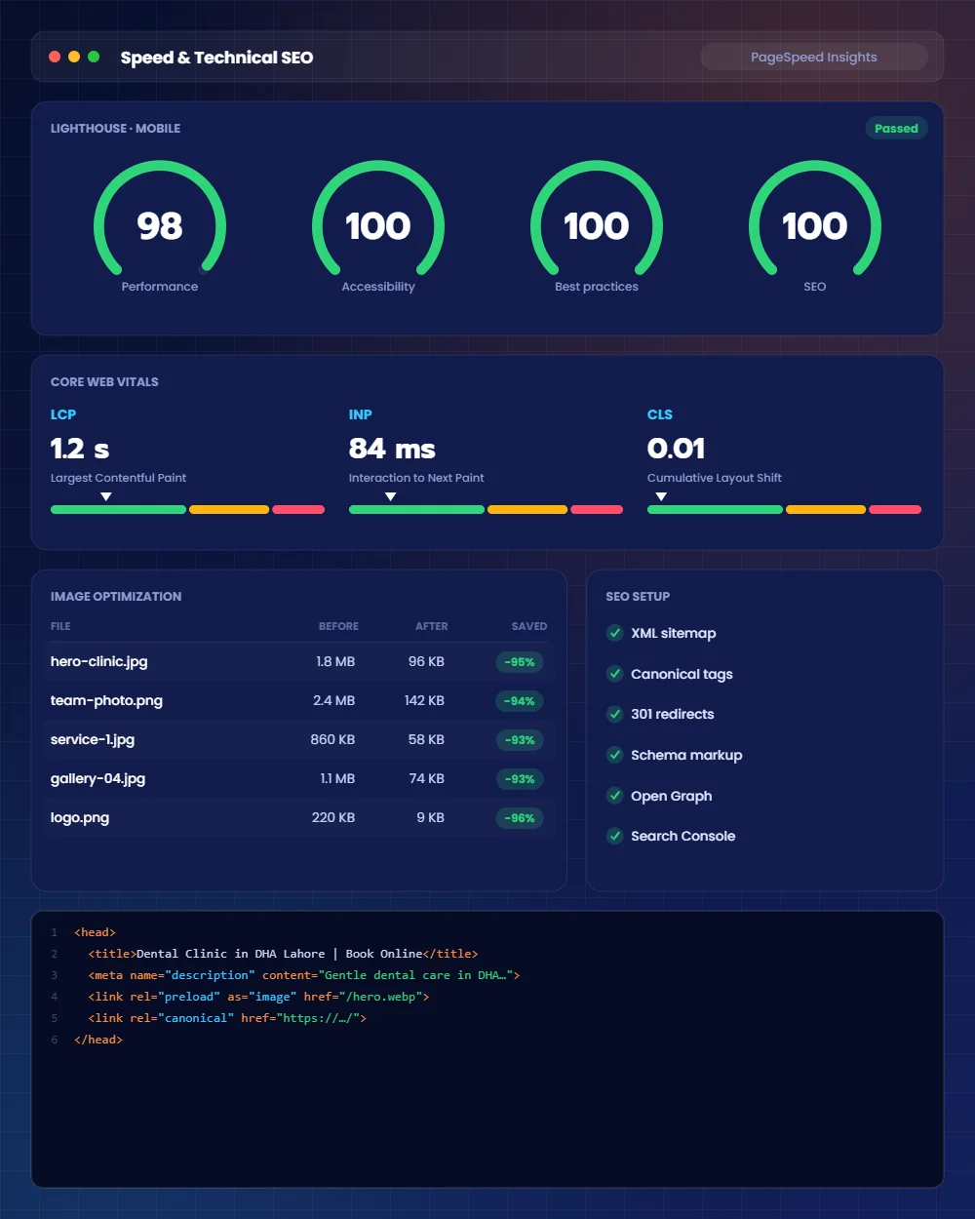Click the LIGHTHOUSE · MOBILE heading

tap(115, 129)
